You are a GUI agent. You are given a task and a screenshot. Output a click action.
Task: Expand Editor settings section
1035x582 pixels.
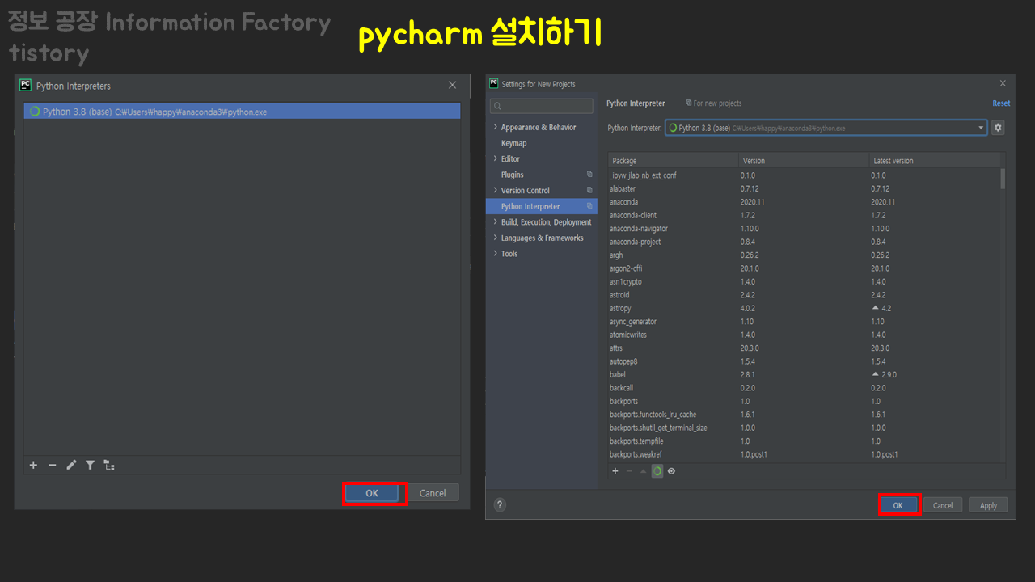click(496, 158)
